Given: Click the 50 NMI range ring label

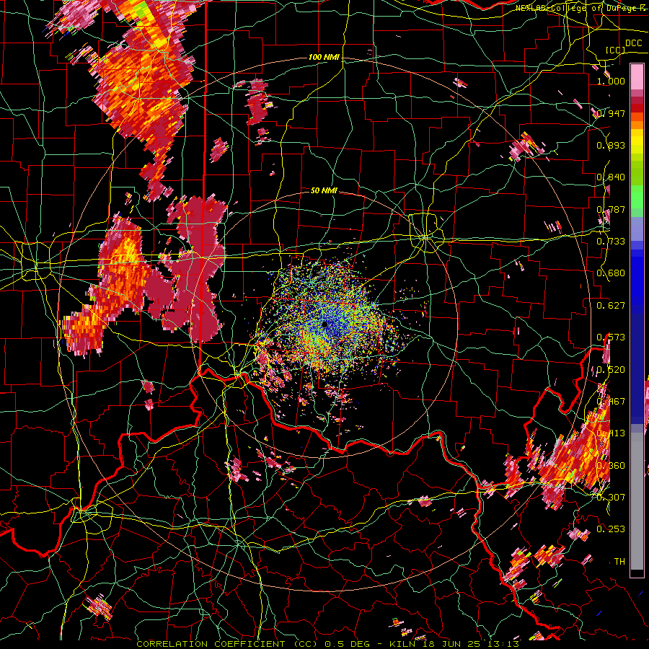Looking at the screenshot, I should pyautogui.click(x=324, y=190).
